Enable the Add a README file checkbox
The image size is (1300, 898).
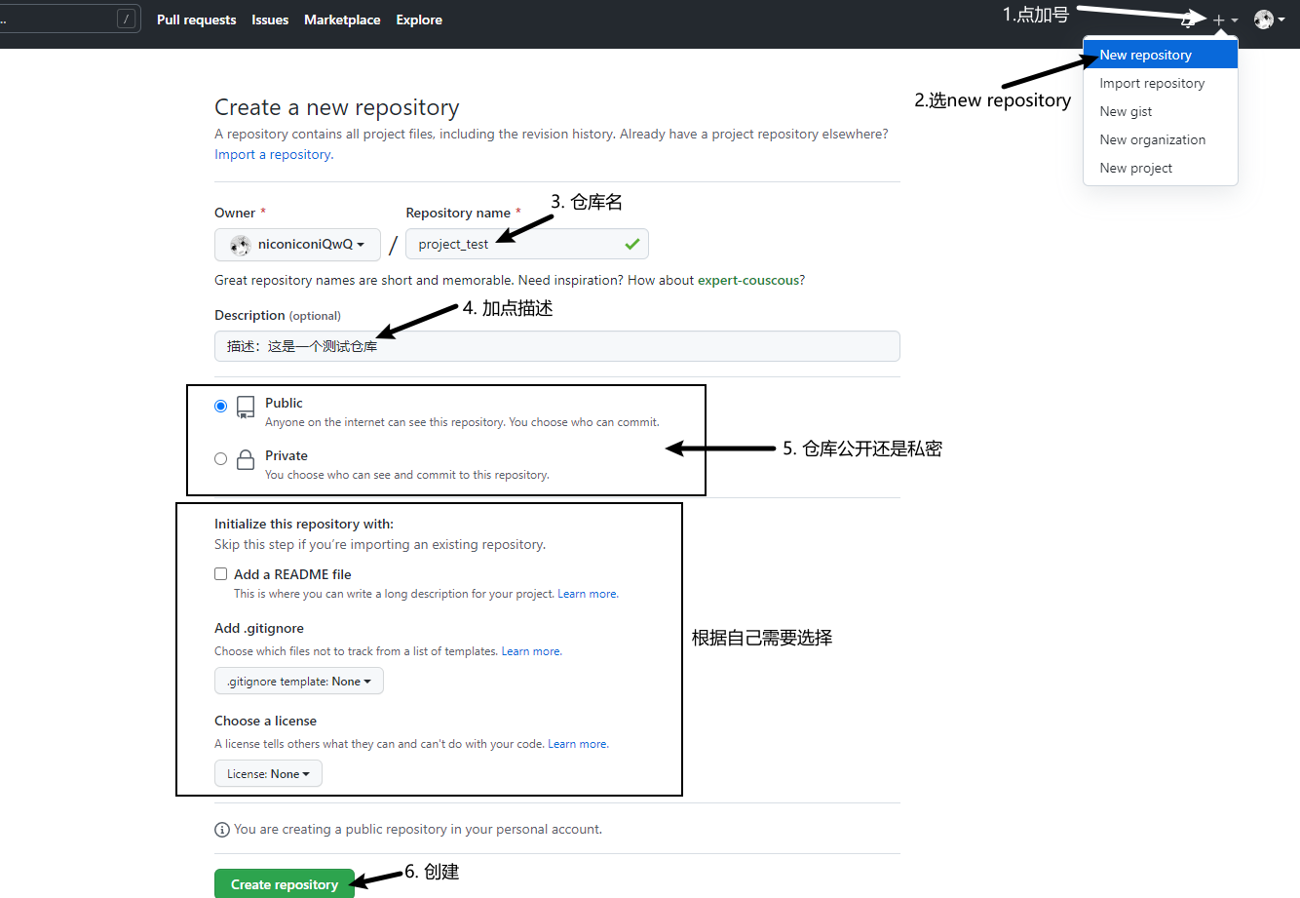click(x=221, y=574)
